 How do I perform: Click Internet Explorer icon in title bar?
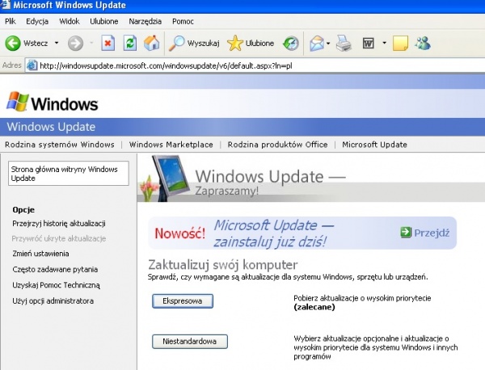pos(5,5)
